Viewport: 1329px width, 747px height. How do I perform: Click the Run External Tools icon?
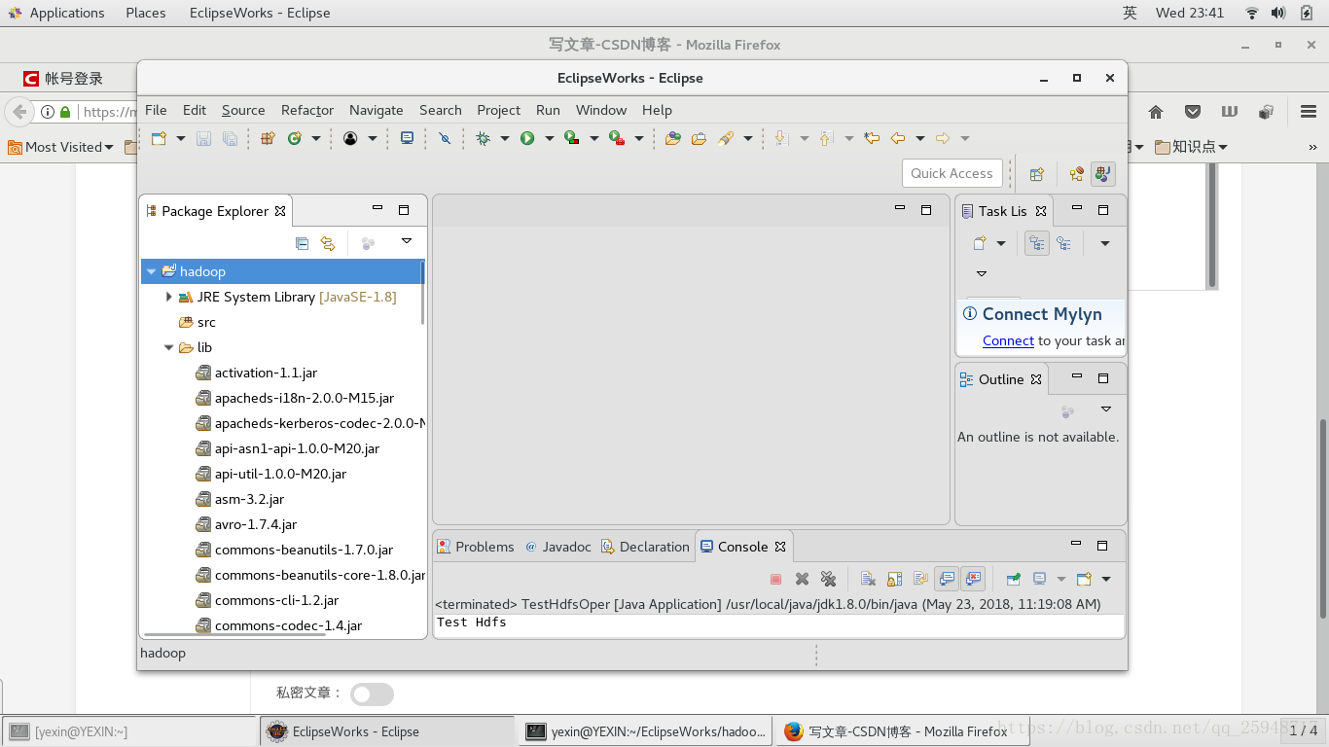[x=617, y=138]
